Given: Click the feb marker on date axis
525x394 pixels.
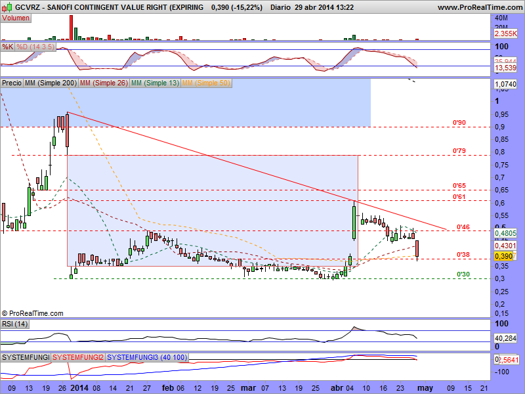Looking at the screenshot, I should pos(168,388).
